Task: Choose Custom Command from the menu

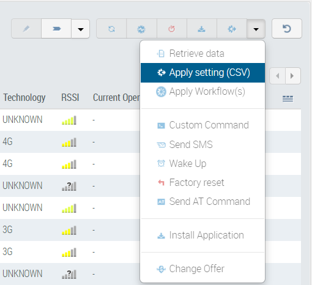Action: 202,125
